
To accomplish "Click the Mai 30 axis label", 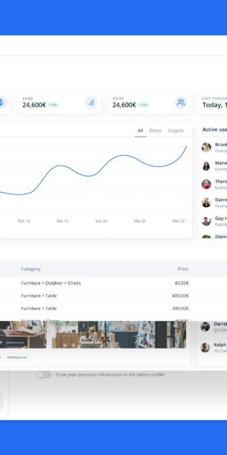I will point(179,221).
